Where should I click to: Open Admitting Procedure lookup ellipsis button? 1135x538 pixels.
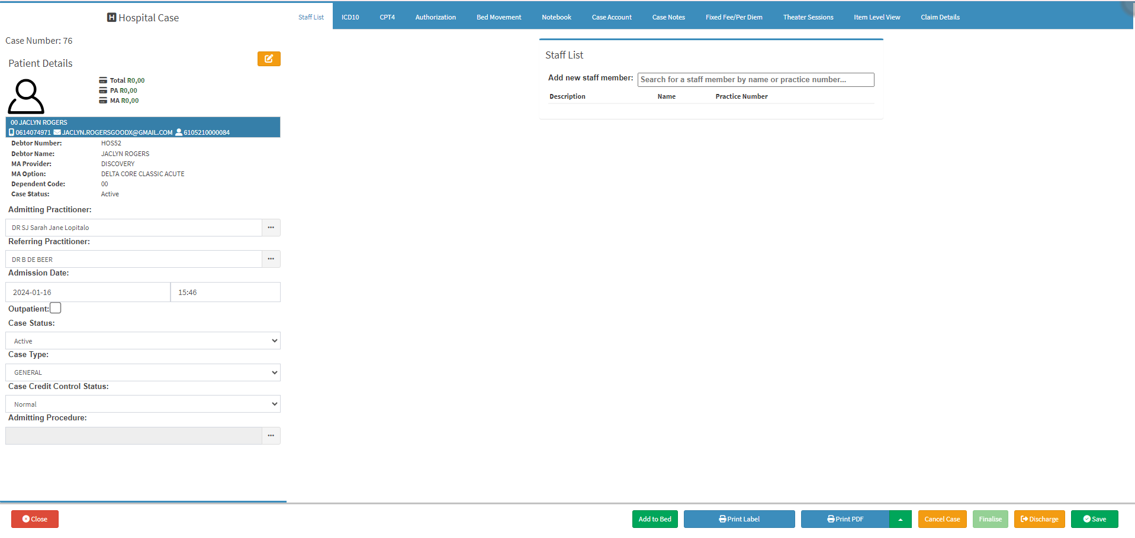(x=271, y=436)
